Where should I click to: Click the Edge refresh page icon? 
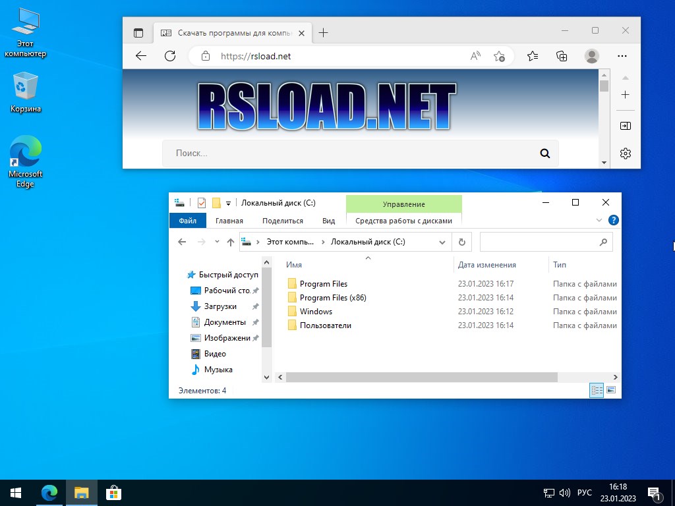point(170,56)
